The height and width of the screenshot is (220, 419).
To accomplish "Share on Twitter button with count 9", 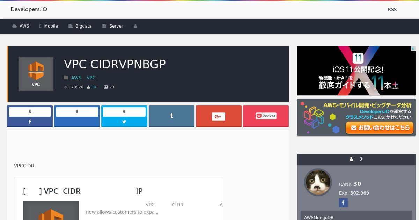I will coord(124,116).
